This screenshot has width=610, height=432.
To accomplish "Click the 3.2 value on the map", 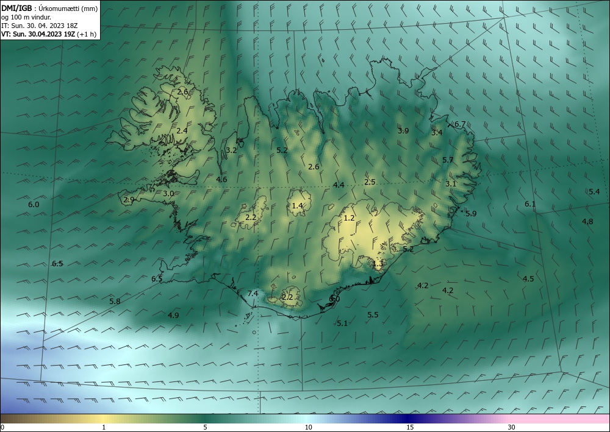I will pos(231,150).
